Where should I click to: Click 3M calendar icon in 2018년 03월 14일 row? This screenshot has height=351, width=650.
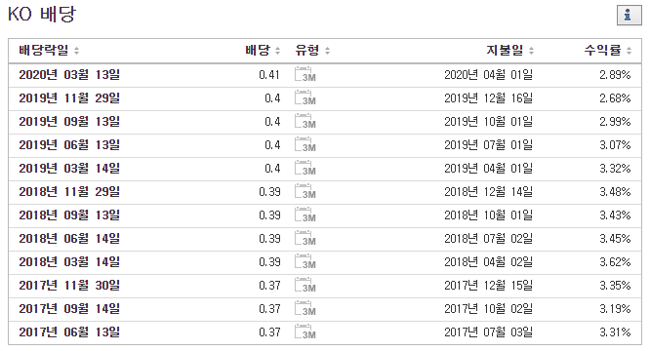(305, 261)
